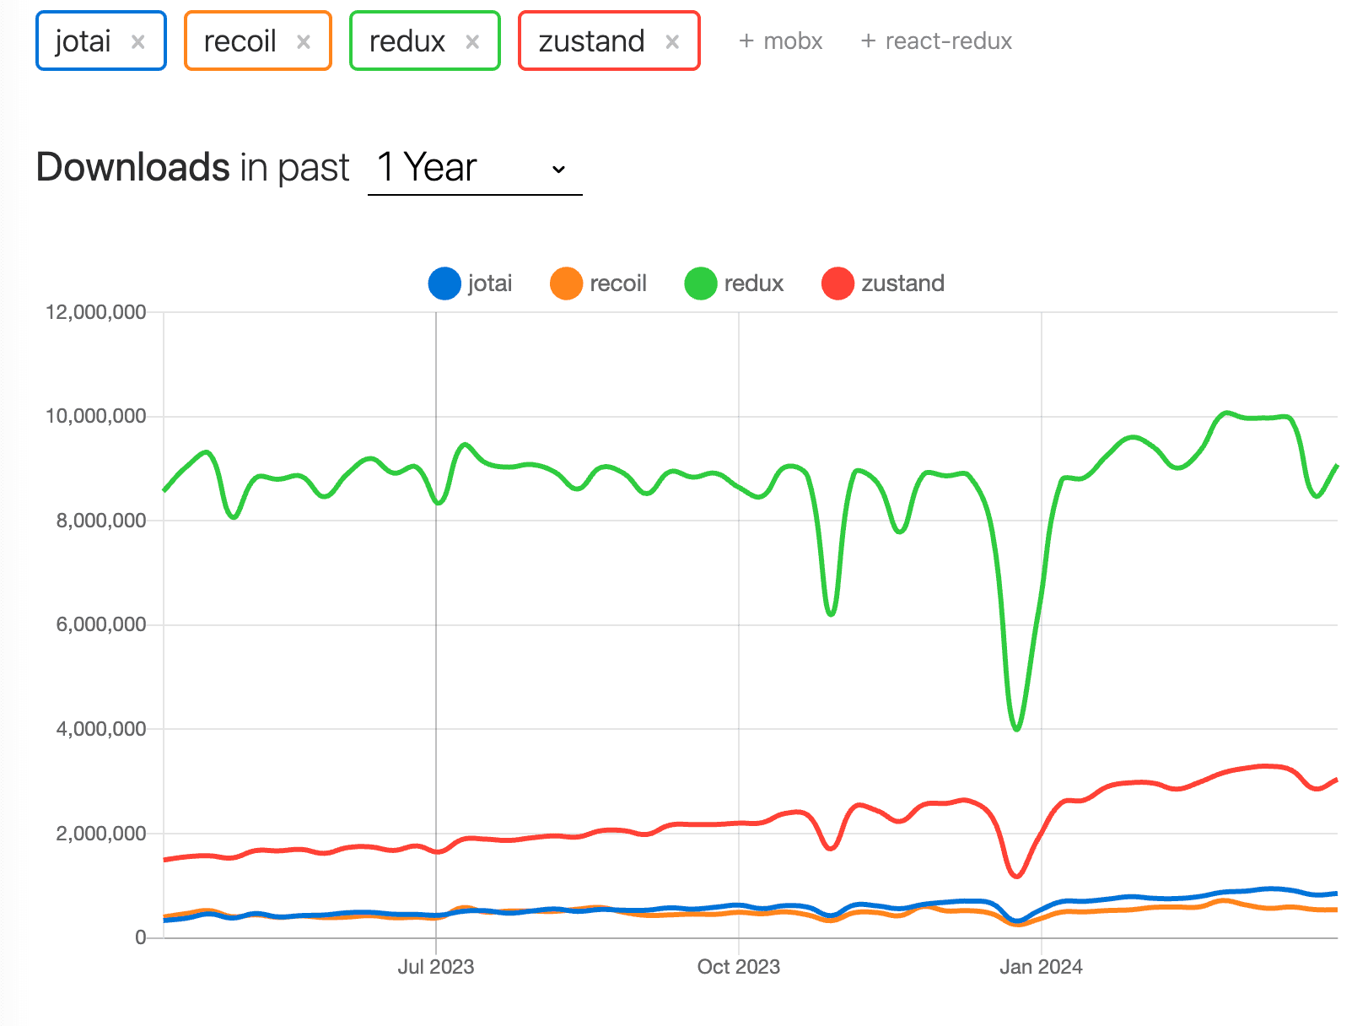
Task: Click the Jul 2023 axis label
Action: [435, 967]
